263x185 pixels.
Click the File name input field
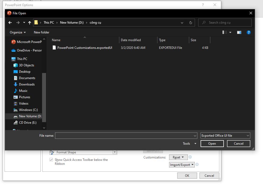click(124, 136)
